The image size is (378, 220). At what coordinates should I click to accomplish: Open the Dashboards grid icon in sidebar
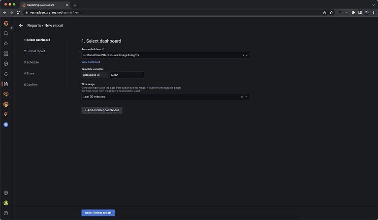pyautogui.click(x=6, y=54)
